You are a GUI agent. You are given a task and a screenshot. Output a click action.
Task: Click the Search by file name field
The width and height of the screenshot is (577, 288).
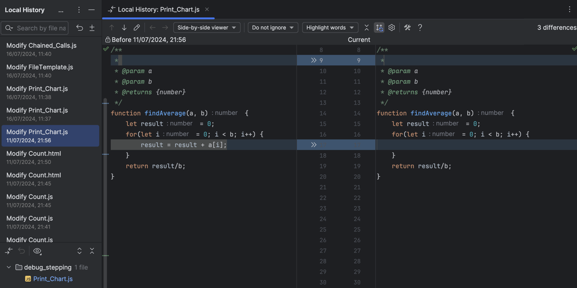tap(38, 28)
